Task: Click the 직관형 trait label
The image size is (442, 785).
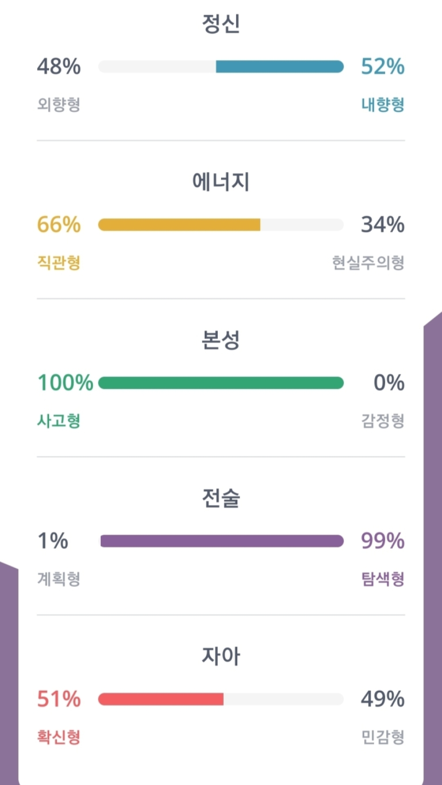Action: pyautogui.click(x=59, y=263)
